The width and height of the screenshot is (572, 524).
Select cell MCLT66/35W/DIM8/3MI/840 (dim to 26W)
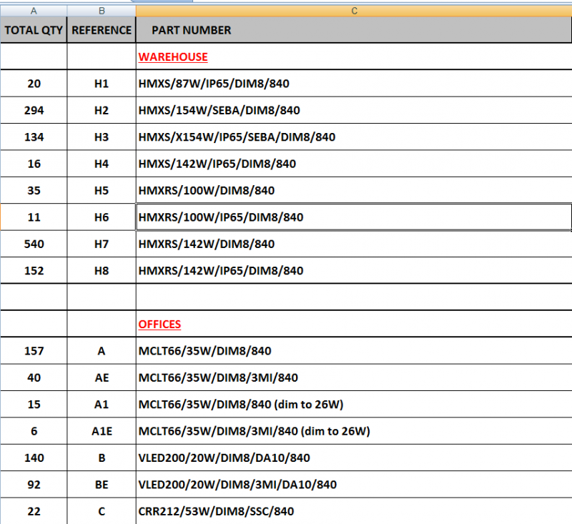[x=354, y=431]
